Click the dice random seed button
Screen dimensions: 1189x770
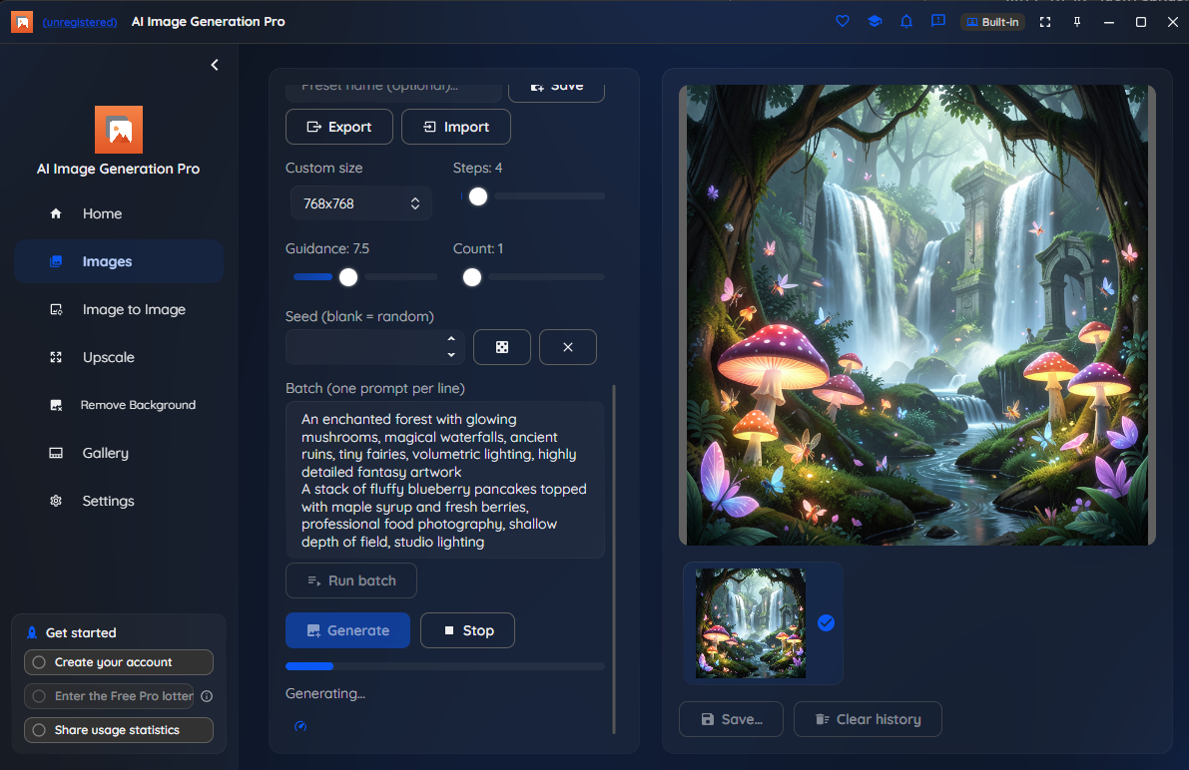(502, 347)
